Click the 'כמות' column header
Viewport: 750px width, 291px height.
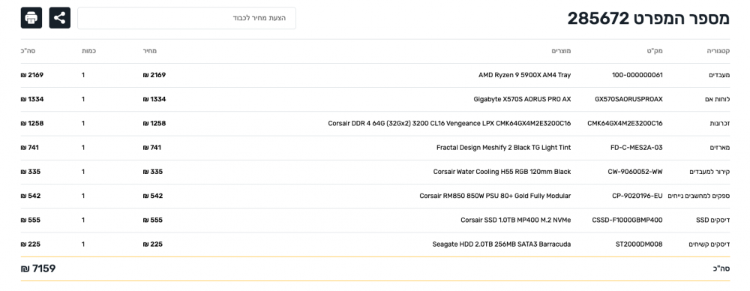click(89, 51)
